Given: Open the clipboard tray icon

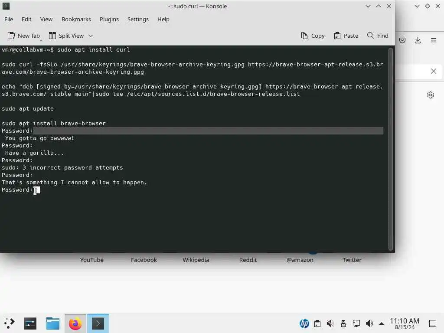Looking at the screenshot, I should [x=317, y=323].
